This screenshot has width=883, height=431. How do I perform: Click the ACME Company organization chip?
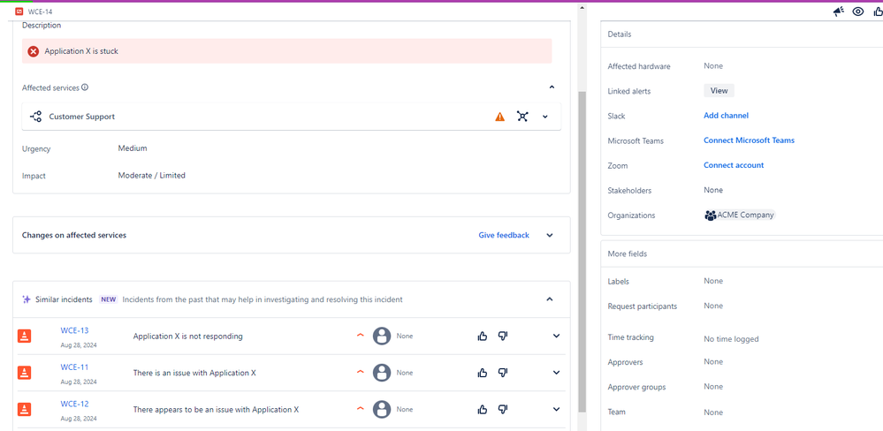740,215
